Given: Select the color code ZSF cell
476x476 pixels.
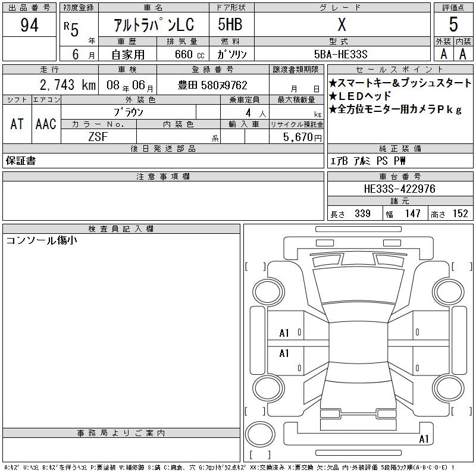Looking at the screenshot, I should (x=98, y=137).
